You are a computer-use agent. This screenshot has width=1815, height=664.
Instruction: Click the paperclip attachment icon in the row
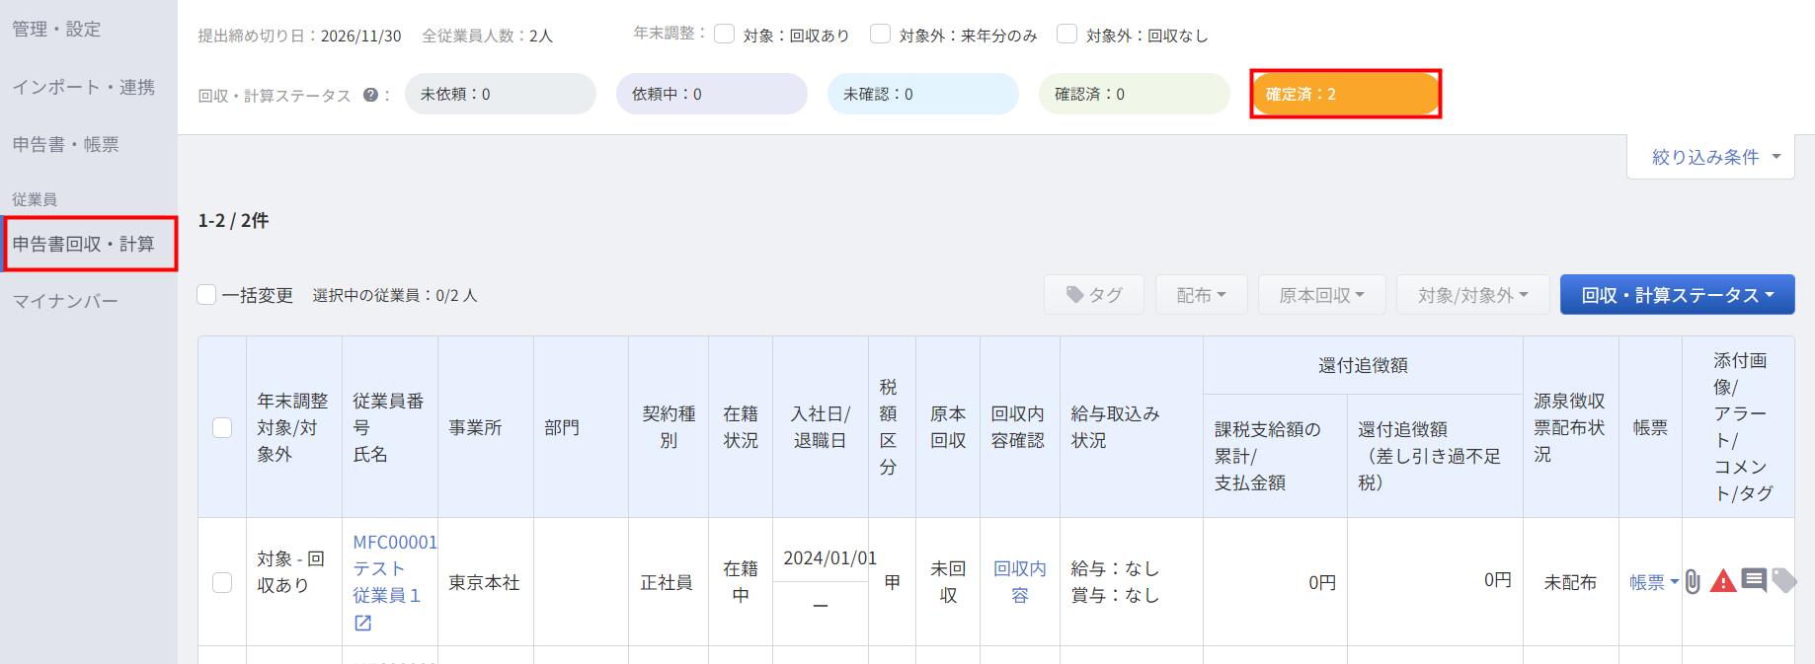point(1693,582)
